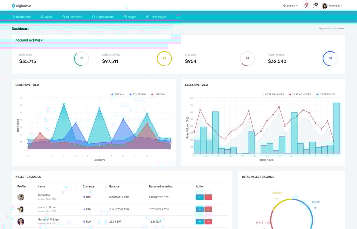Click the Highdmin breadcrumb link
357x229 pixels.
click(x=324, y=28)
